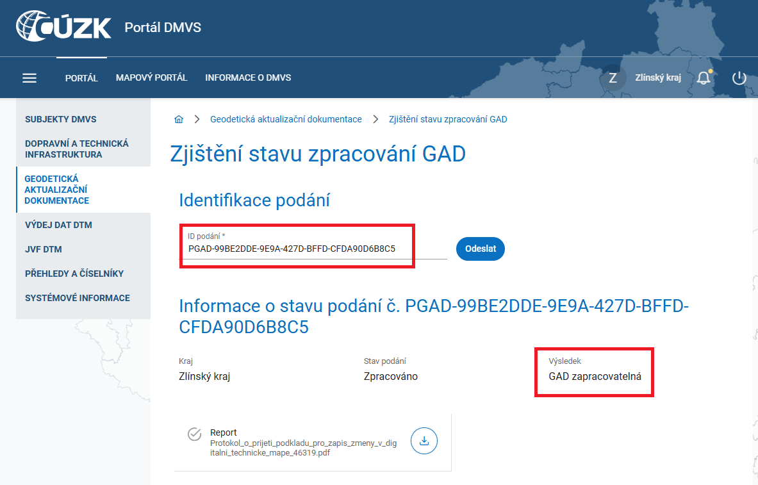Log out using the power icon
Image resolution: width=758 pixels, height=485 pixels.
pyautogui.click(x=739, y=77)
